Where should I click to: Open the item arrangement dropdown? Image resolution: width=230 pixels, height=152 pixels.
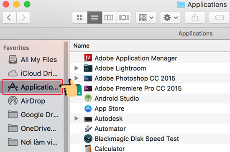[x=146, y=18]
